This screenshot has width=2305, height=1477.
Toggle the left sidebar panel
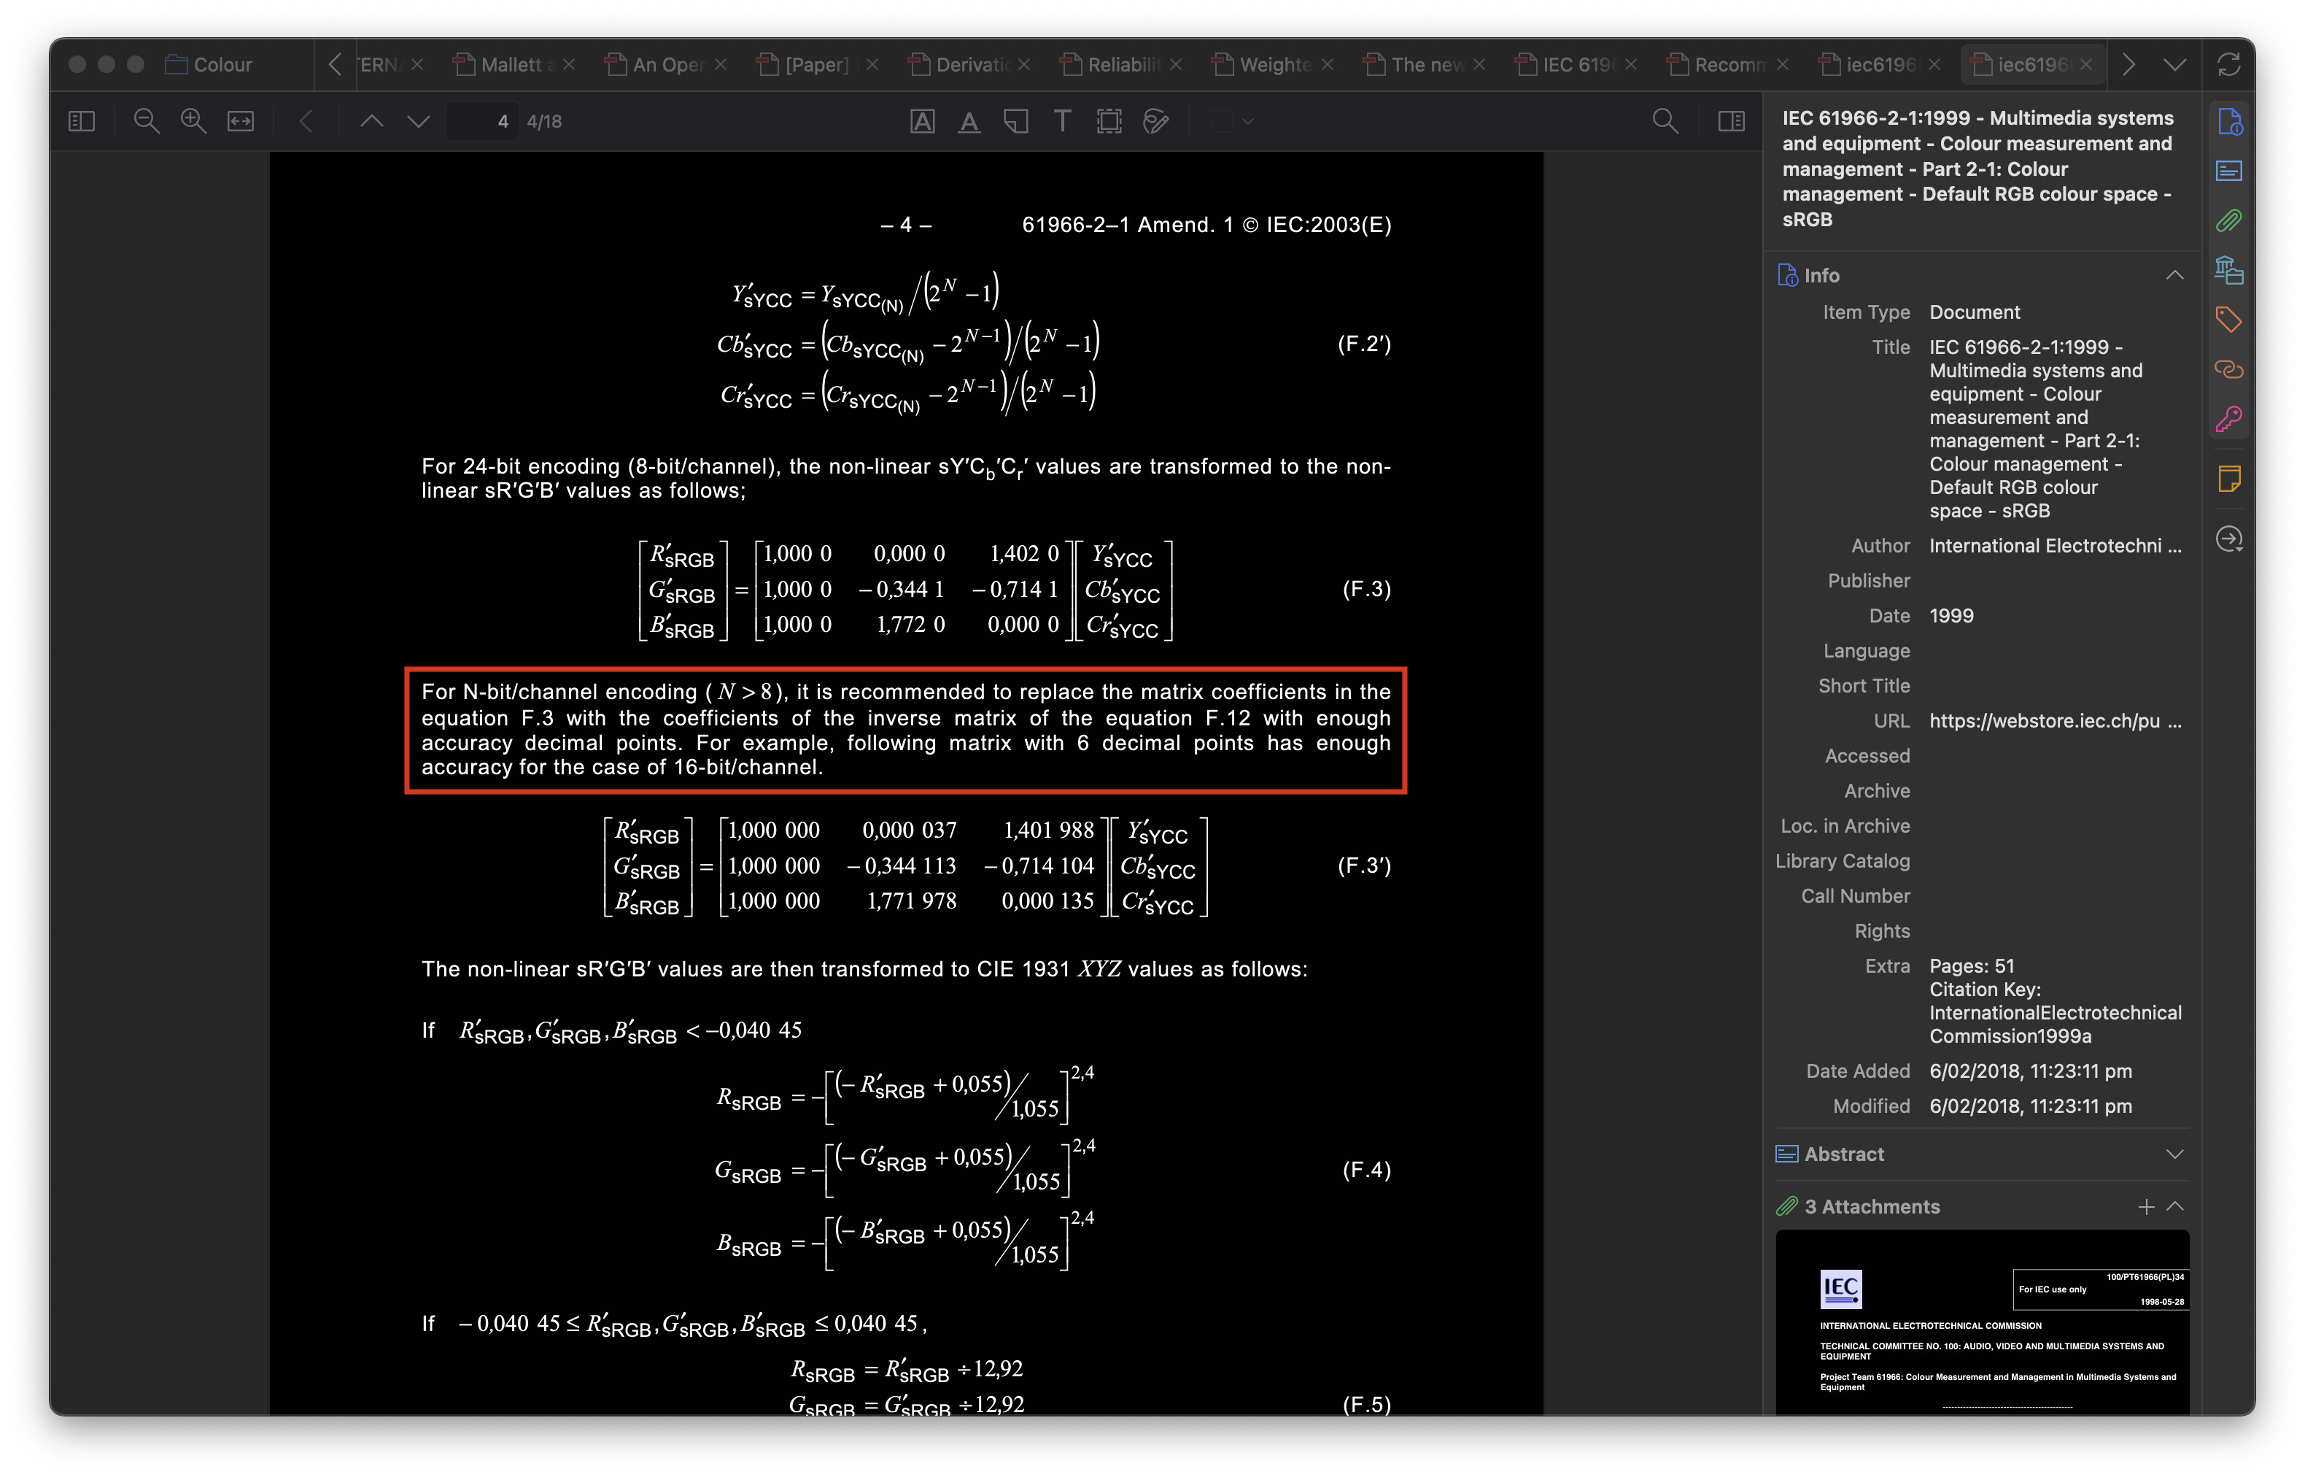(x=82, y=121)
